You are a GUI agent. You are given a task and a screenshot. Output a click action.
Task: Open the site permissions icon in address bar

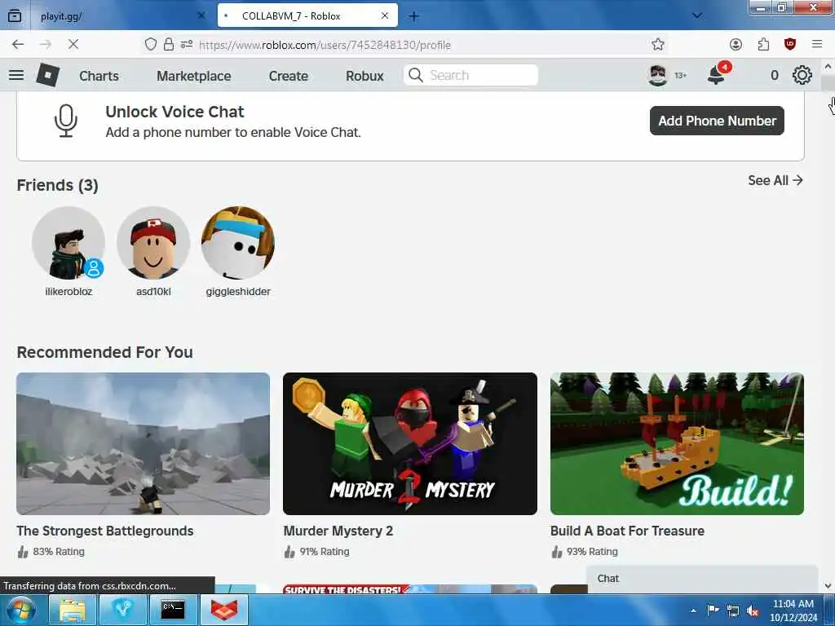click(x=187, y=44)
